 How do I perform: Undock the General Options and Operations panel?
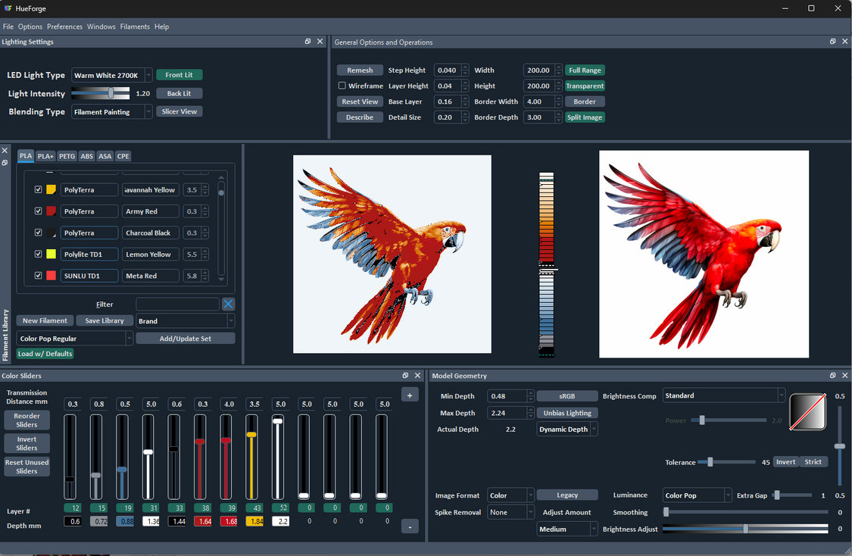coord(832,42)
